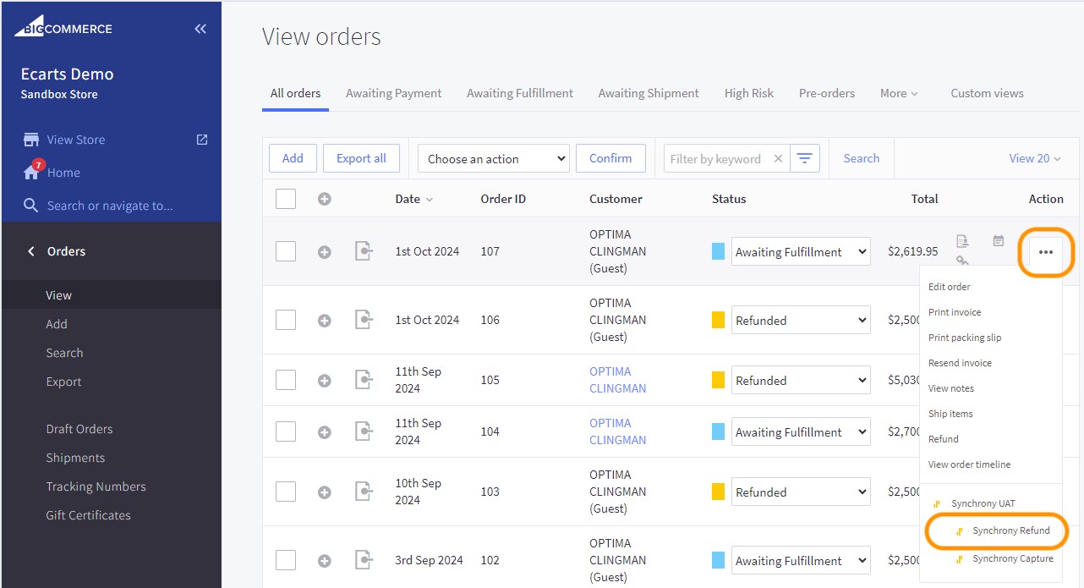1084x588 pixels.
Task: Open the notes icon for order 107
Action: click(x=998, y=241)
